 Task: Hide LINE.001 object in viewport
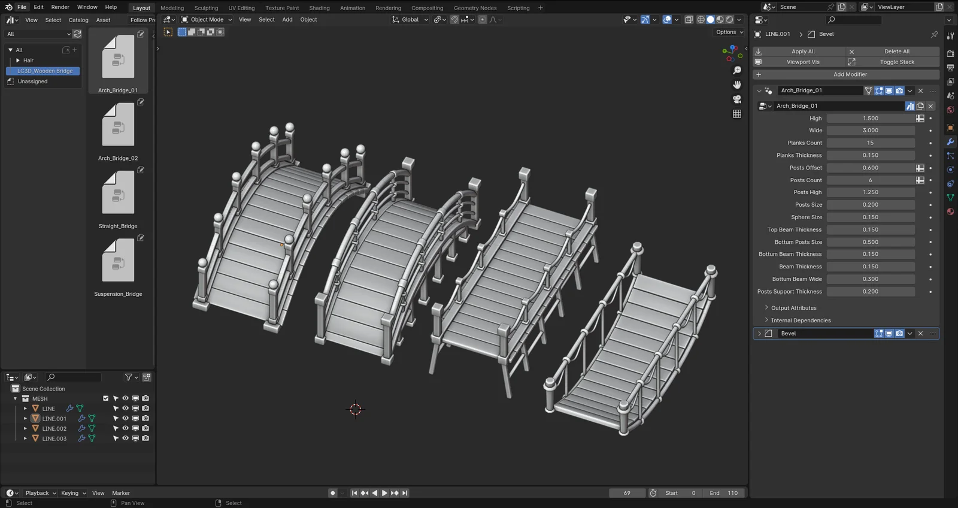click(125, 418)
